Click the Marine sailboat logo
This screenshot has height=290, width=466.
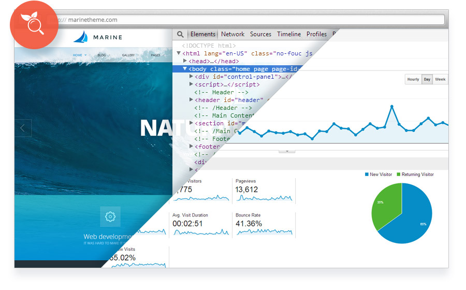pos(81,37)
